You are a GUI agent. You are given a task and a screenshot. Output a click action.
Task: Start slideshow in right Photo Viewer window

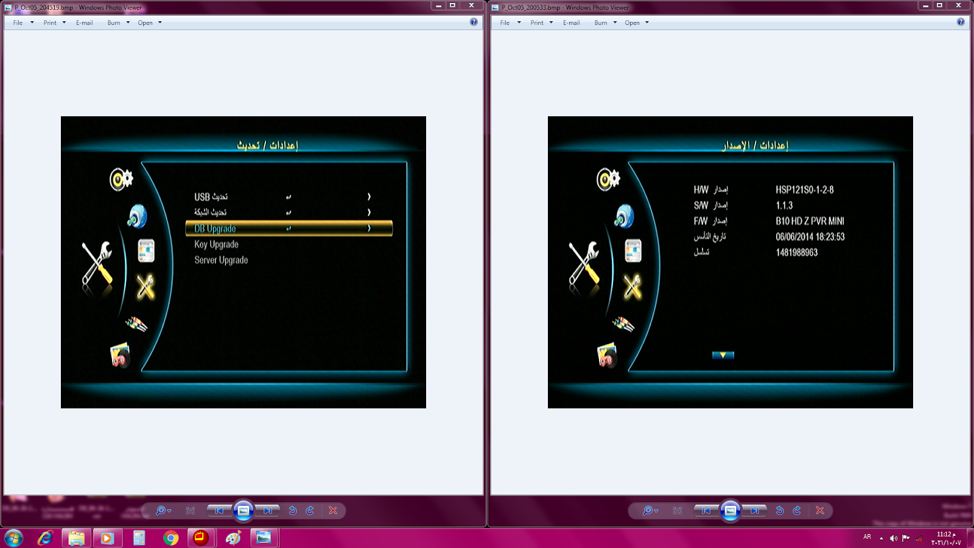coord(730,510)
